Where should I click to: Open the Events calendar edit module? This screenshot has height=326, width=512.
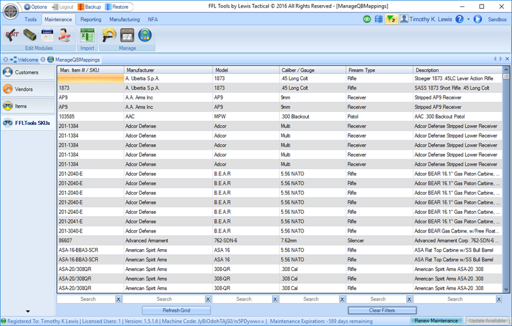47,35
